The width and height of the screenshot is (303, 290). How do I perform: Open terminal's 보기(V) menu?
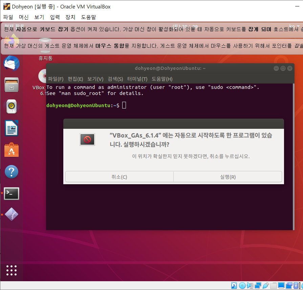coord(95,79)
